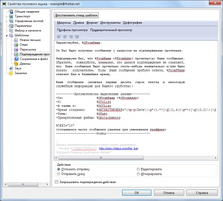Open the Транспорт section icon
This screenshot has width=223, height=201.
tap(11, 16)
